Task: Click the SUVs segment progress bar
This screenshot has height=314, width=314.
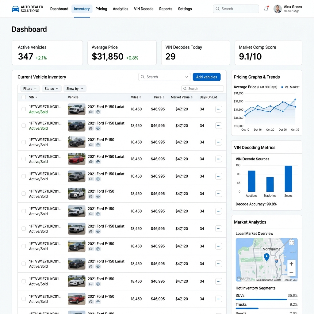Action: click(x=266, y=299)
